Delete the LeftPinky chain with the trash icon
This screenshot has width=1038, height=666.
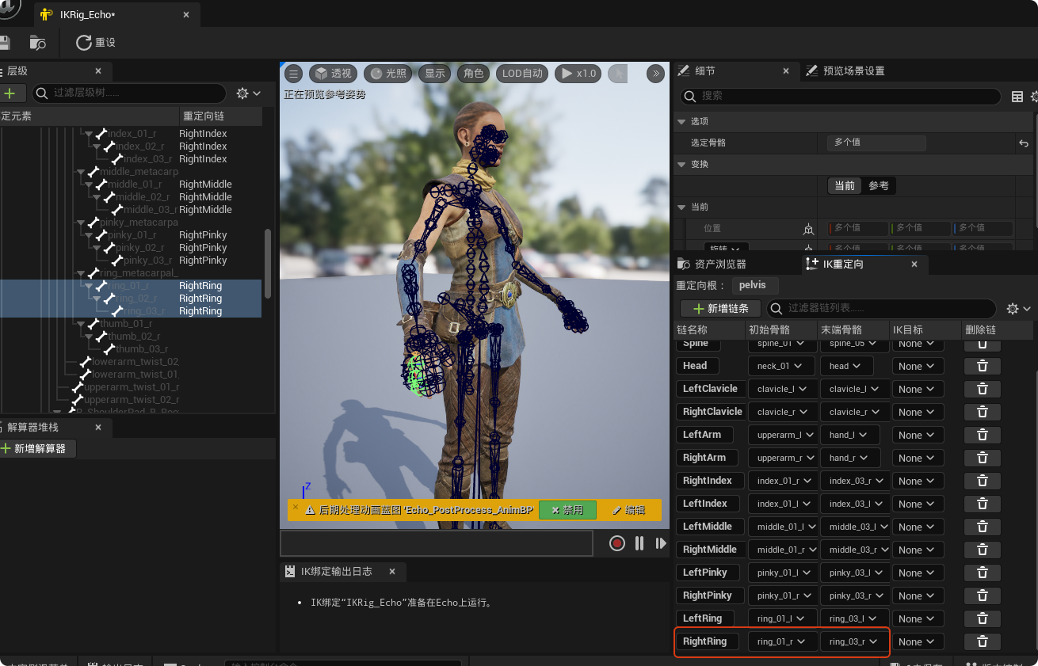click(983, 573)
